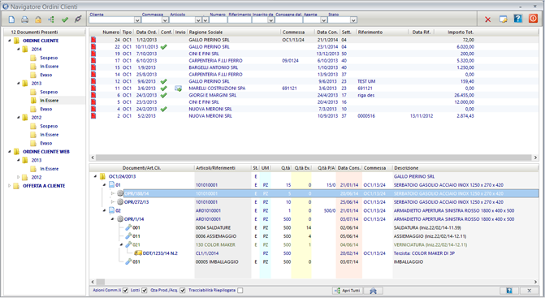Open help via top-right question mark icon
The image size is (545, 298).
(518, 19)
